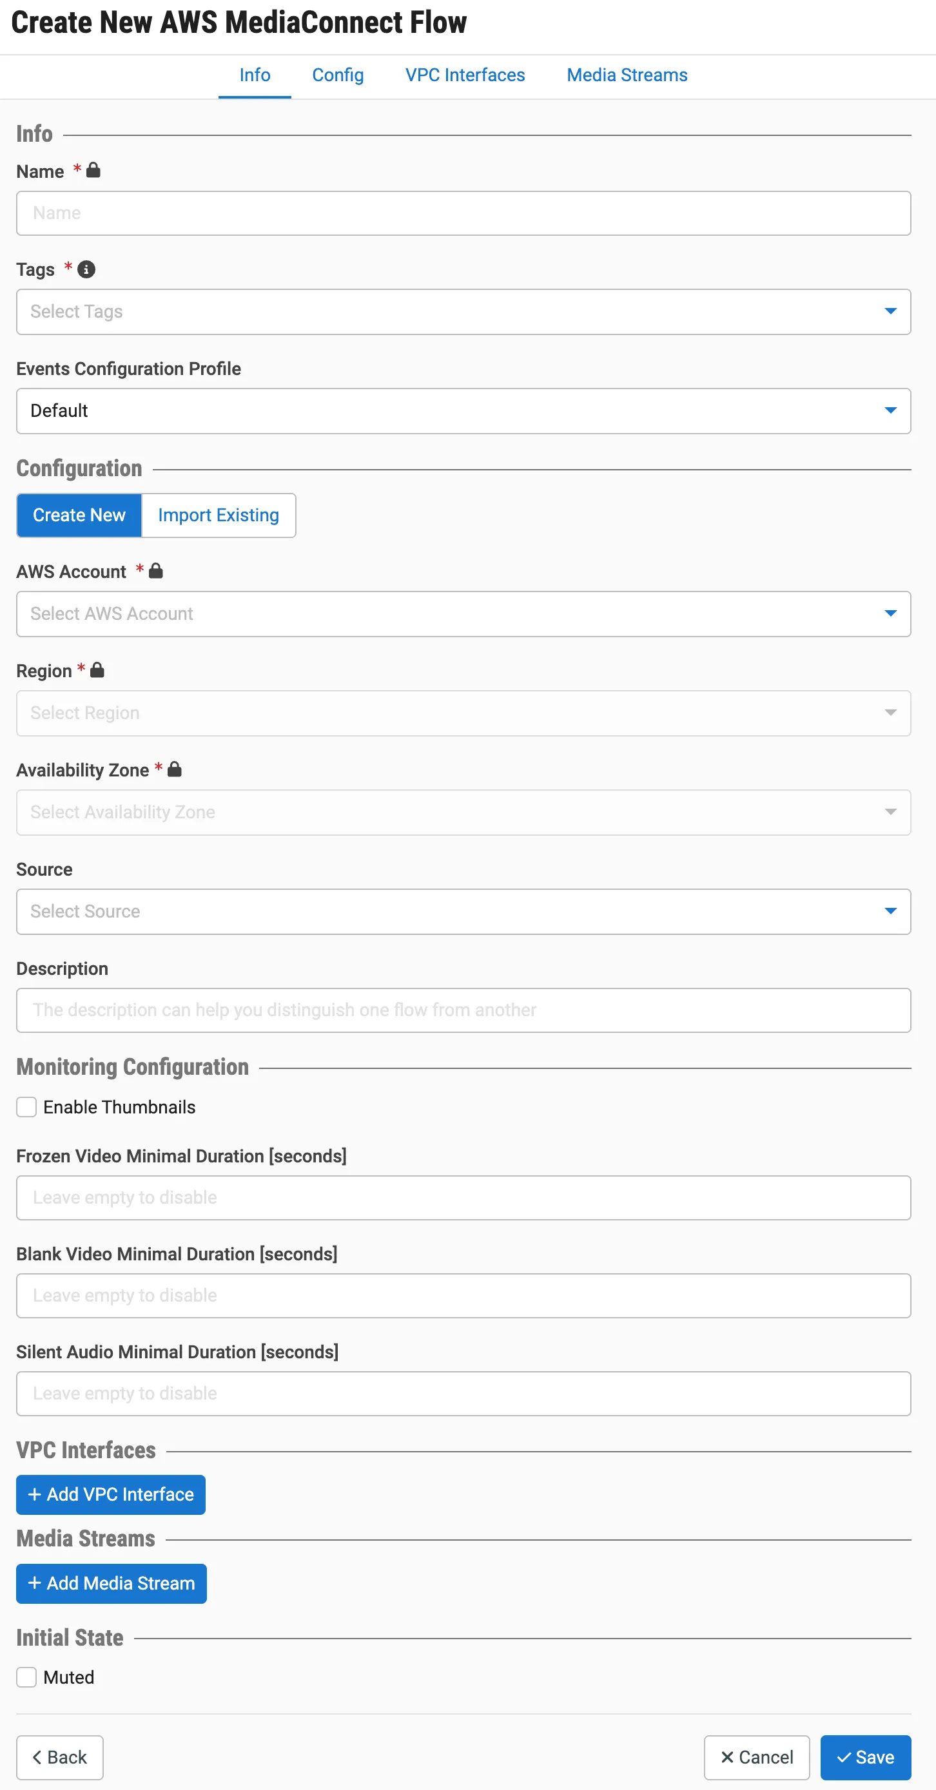
Task: Expand the Select AWS Account dropdown
Action: [464, 614]
